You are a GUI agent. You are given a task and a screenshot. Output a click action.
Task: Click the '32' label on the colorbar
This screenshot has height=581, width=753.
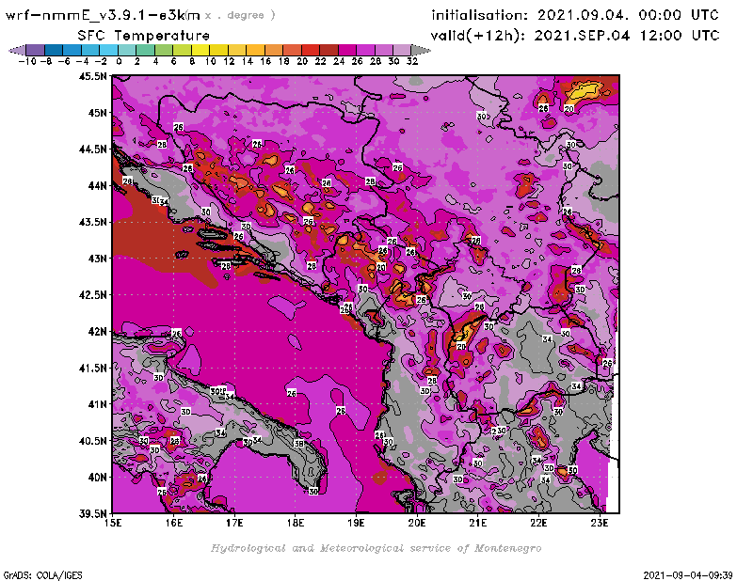tap(412, 61)
